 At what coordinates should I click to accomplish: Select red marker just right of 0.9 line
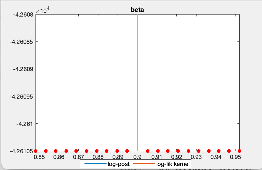[148, 151]
